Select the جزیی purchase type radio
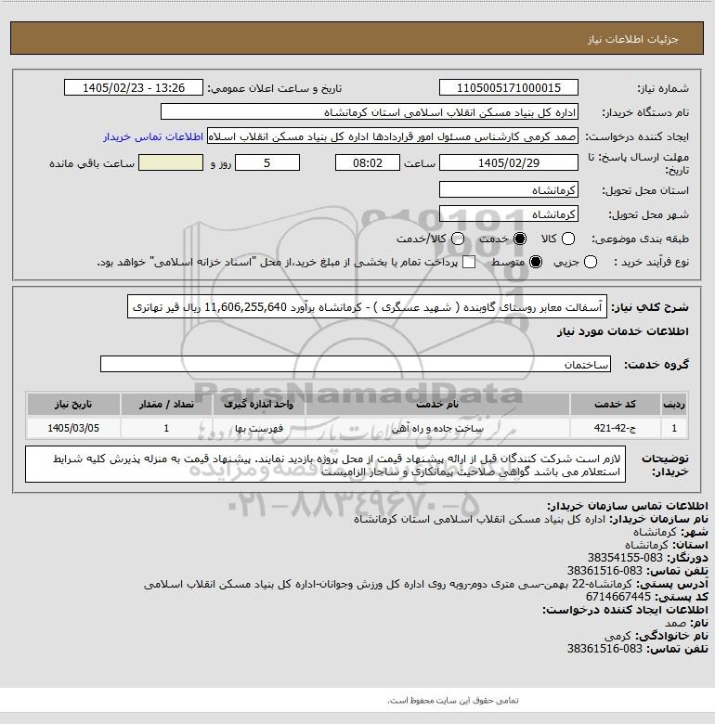This screenshot has width=715, height=724. click(x=591, y=263)
